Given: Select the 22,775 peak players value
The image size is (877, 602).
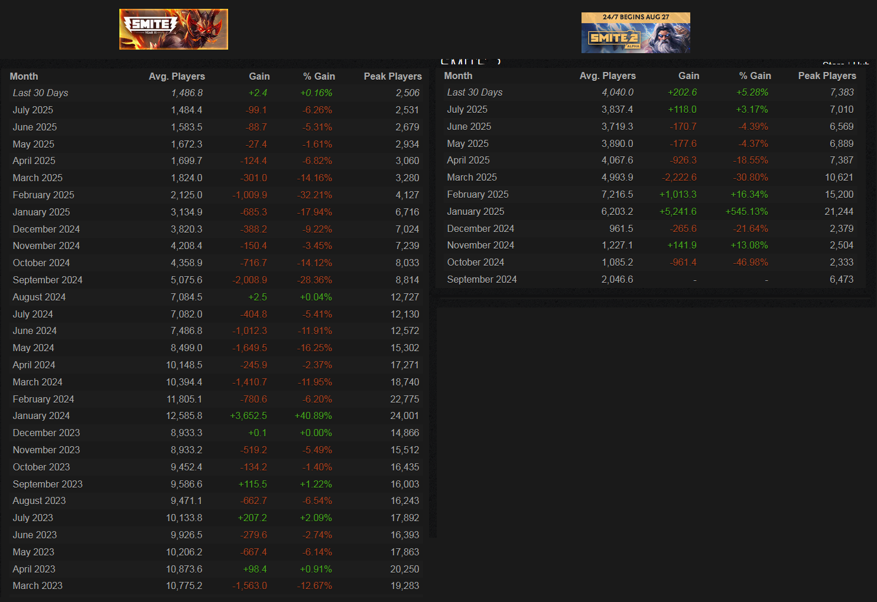Looking at the screenshot, I should 405,399.
